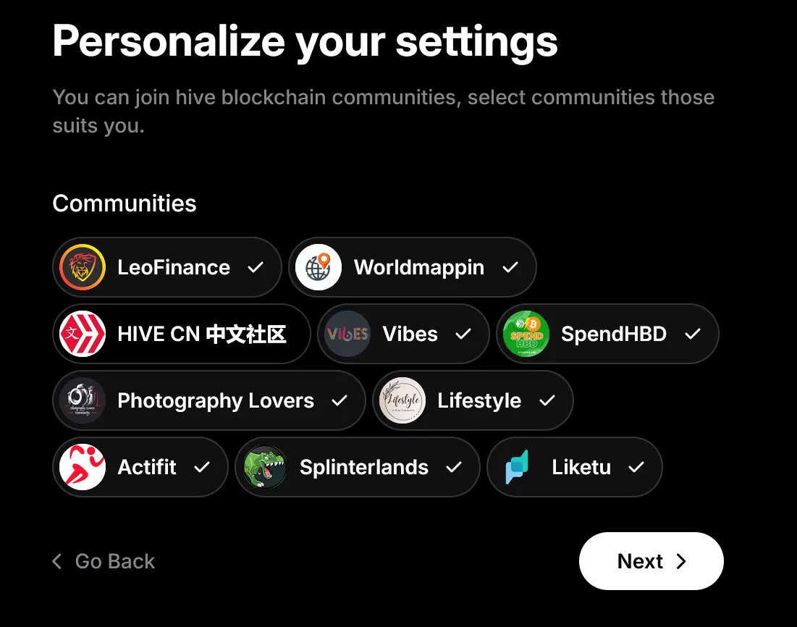797x627 pixels.
Task: Click the Liketu teal logo icon
Action: (x=517, y=467)
